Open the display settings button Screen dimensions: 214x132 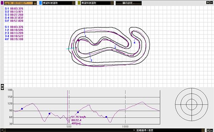[128, 3]
